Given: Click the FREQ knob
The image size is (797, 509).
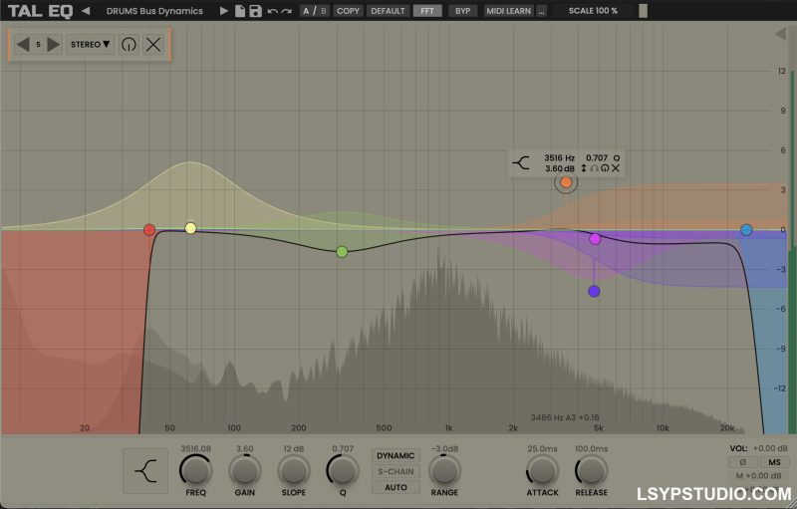Looking at the screenshot, I should click(x=195, y=470).
